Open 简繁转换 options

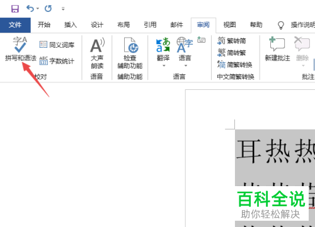[235, 65]
